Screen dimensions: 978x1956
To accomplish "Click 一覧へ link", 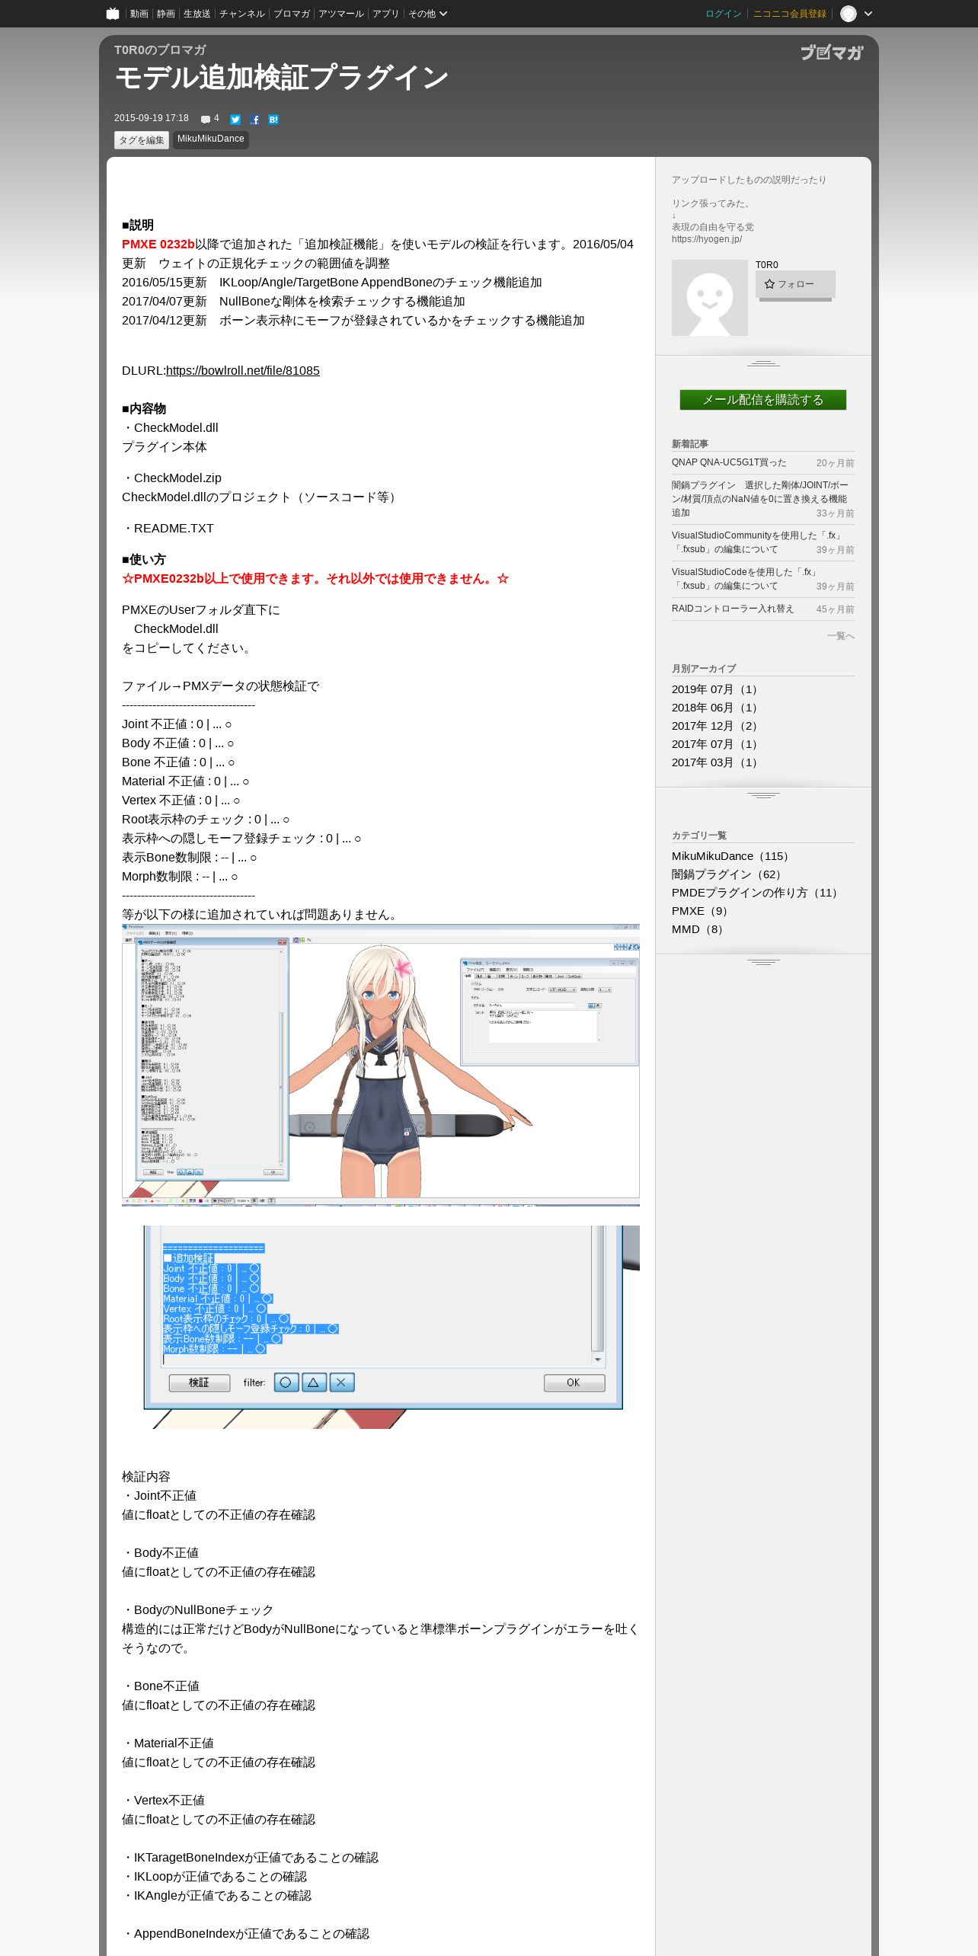I will (x=841, y=636).
